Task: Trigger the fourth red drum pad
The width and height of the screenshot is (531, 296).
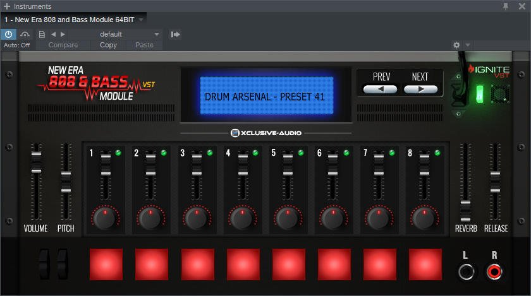Action: [x=243, y=264]
